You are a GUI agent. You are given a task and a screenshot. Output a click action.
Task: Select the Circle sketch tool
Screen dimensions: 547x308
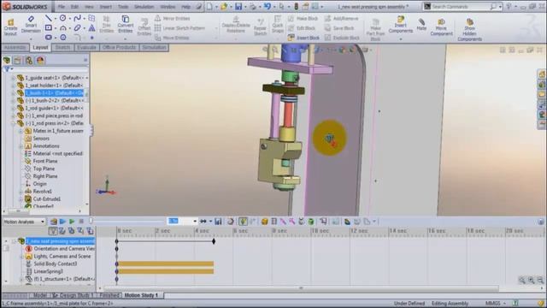pyautogui.click(x=62, y=18)
